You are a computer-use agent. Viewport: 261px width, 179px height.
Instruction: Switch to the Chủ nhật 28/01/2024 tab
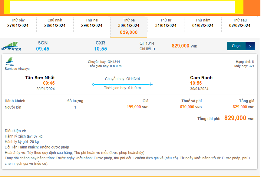coord(55,23)
